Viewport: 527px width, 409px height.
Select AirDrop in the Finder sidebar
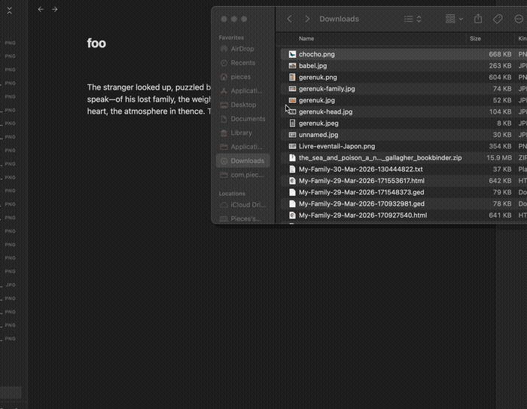click(x=242, y=49)
